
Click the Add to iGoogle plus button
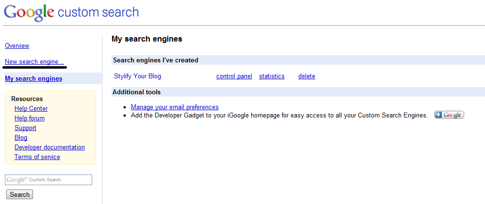click(449, 115)
